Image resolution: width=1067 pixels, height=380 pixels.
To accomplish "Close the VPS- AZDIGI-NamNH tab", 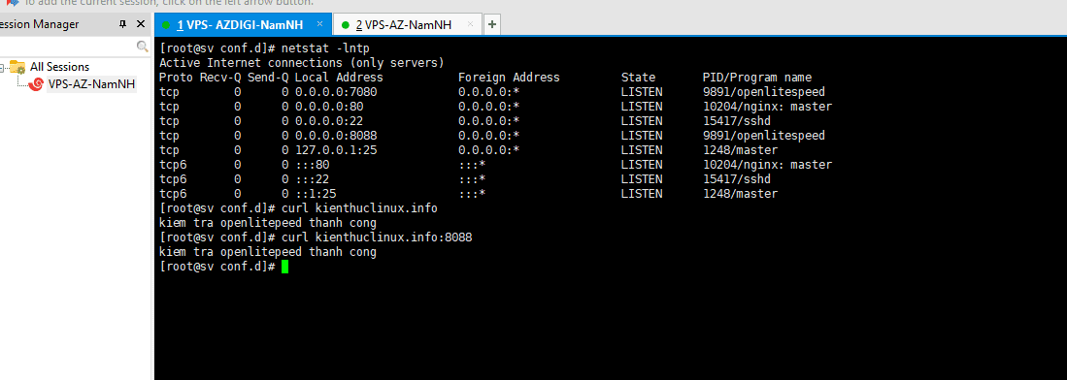I will point(319,25).
